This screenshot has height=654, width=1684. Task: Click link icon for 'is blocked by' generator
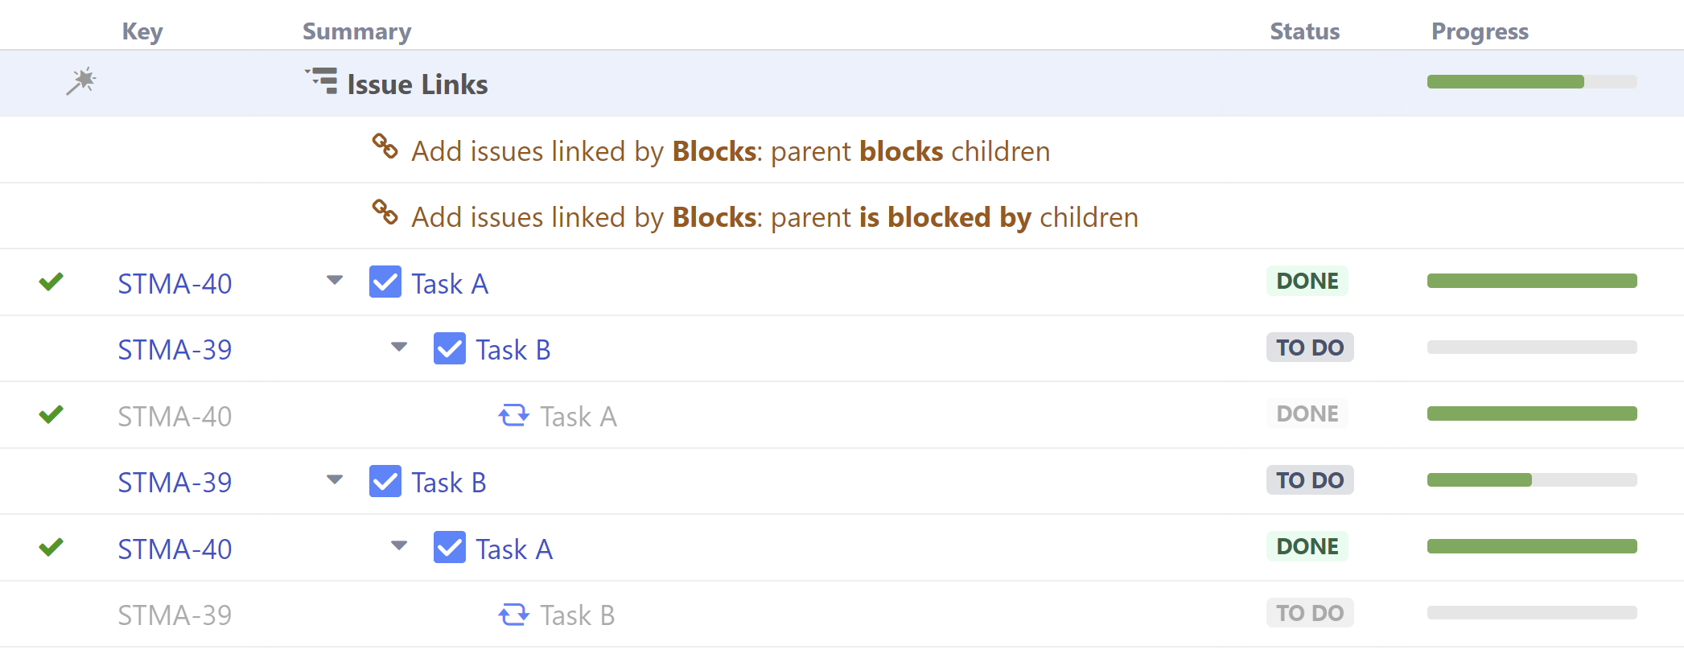pyautogui.click(x=385, y=213)
